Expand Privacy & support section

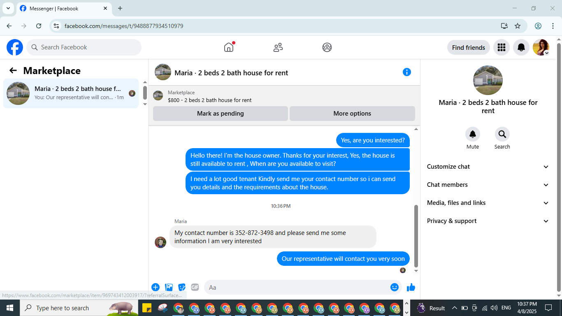point(488,221)
